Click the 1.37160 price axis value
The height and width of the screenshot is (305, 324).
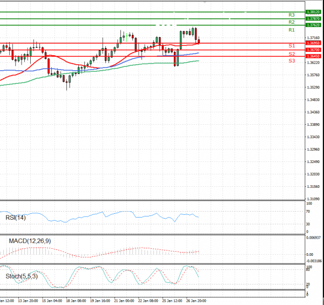point(313,38)
